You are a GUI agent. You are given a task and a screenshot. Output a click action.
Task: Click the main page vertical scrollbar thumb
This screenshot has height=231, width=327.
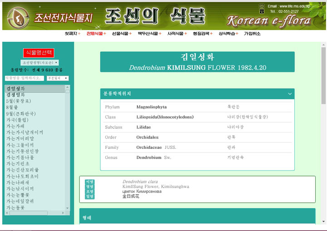(323, 75)
